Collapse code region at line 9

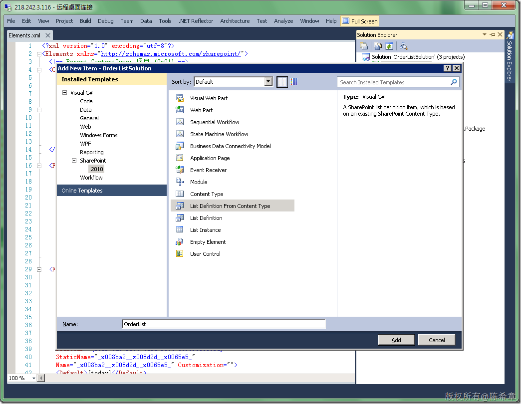[39, 110]
